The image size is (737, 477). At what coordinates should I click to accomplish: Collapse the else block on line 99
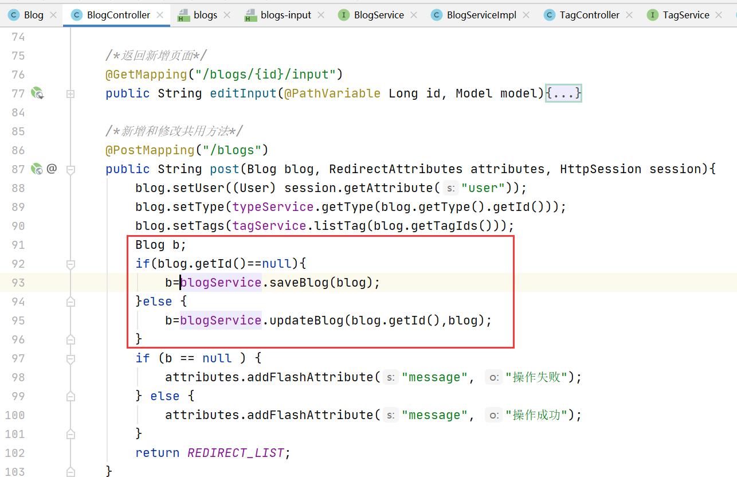point(70,396)
